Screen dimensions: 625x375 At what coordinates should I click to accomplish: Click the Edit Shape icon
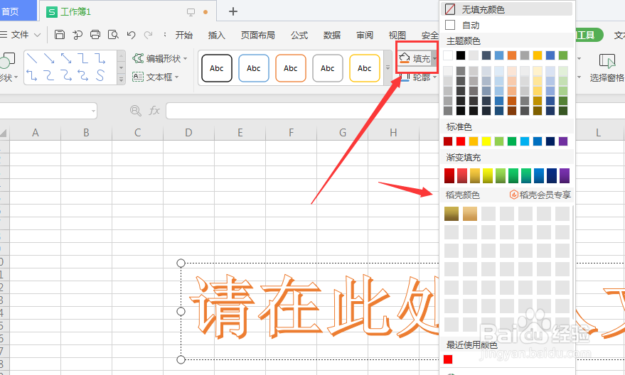(x=138, y=58)
